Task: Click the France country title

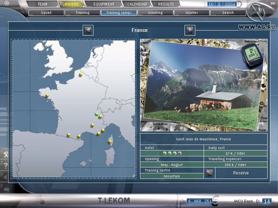Action: 140,30
